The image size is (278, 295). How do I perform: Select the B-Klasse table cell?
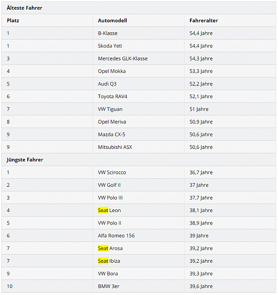[x=107, y=33]
